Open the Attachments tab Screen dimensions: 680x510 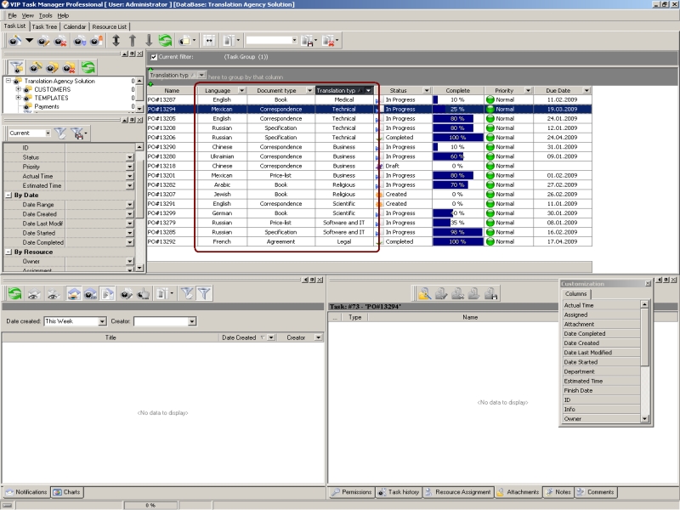coord(518,492)
